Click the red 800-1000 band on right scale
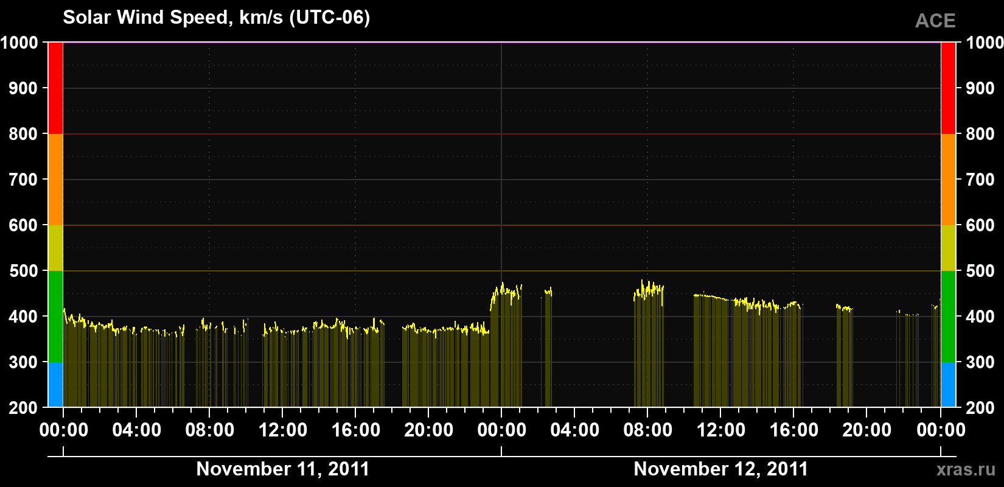Image resolution: width=1004 pixels, height=487 pixels. click(x=948, y=88)
